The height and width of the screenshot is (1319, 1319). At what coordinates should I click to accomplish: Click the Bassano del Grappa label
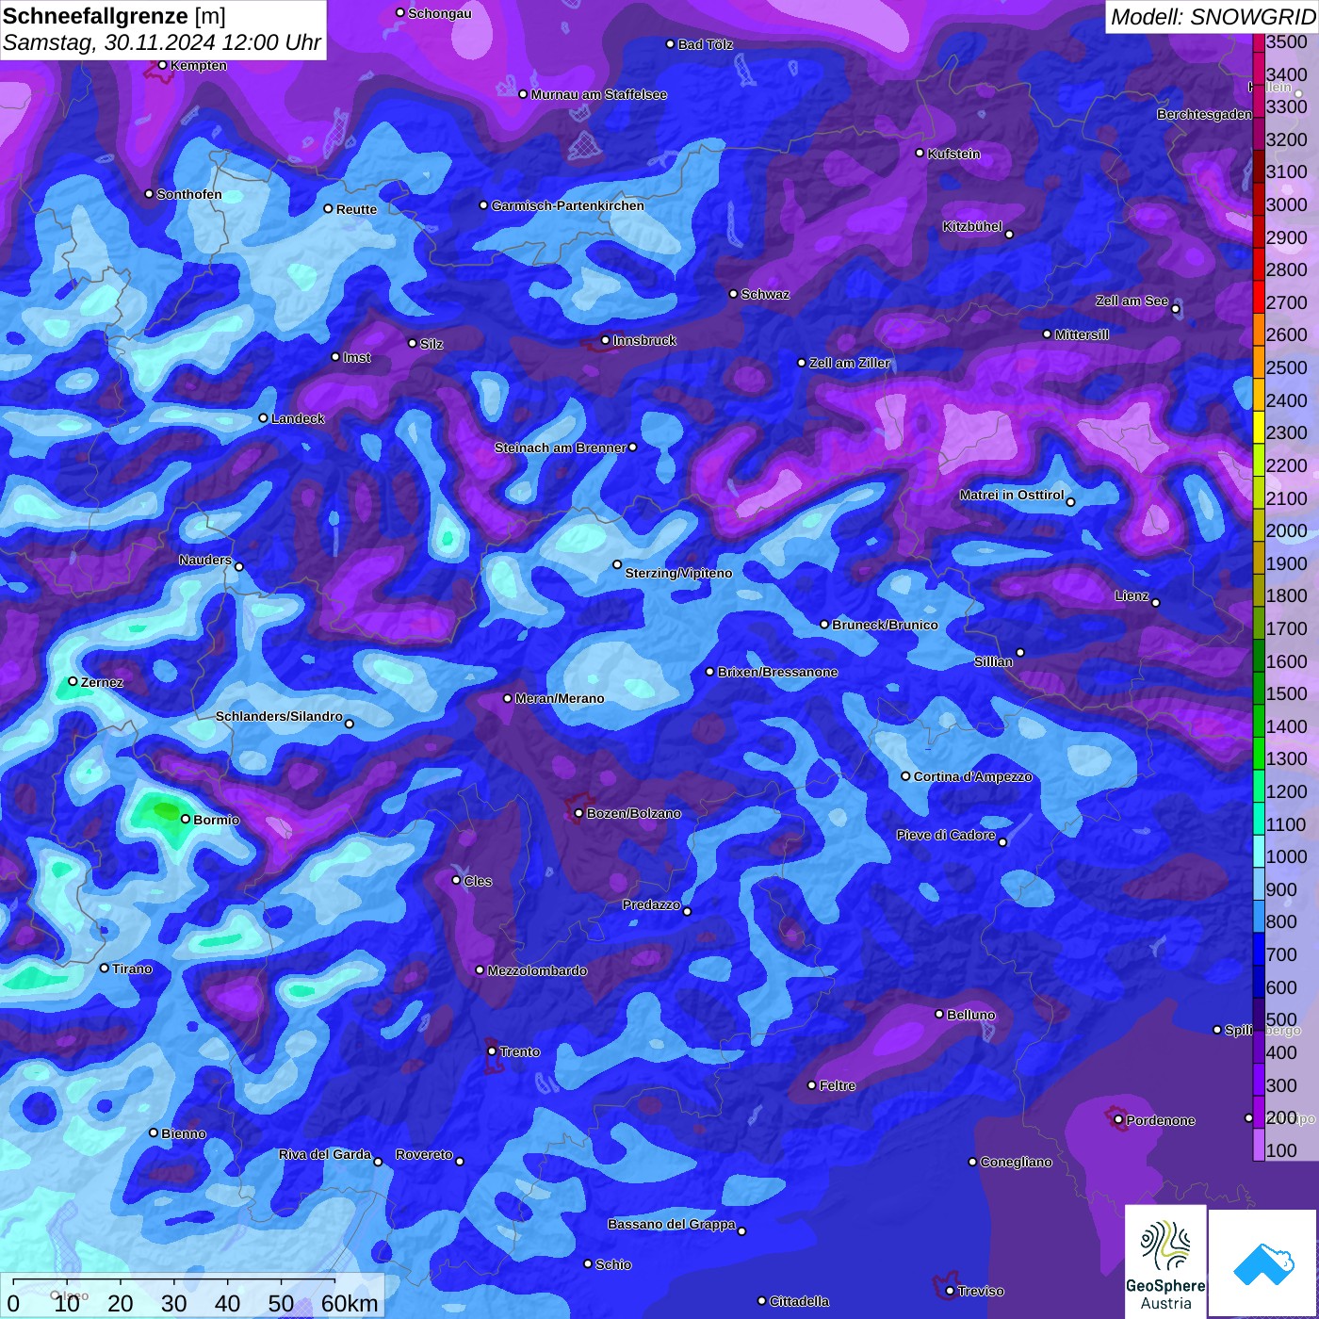(671, 1224)
